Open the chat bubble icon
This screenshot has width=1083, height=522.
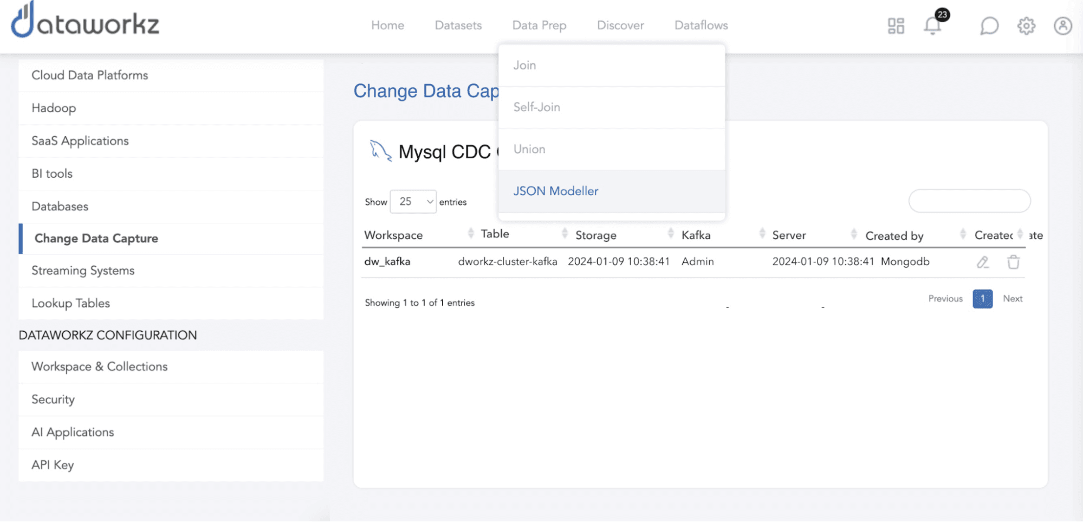coord(989,25)
